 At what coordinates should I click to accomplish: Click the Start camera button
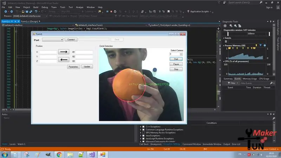pos(176,59)
